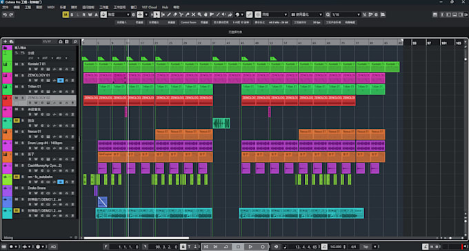Unmute the Nexus 01 track
Viewport: 469px width, 251px height.
(17, 132)
